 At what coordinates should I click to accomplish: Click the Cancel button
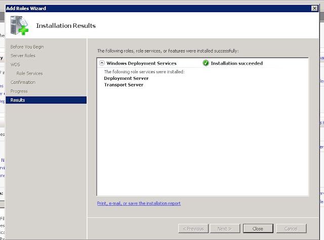coord(291,228)
